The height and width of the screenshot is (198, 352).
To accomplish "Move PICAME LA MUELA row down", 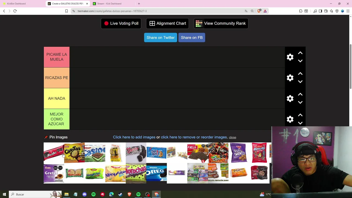I will pos(300,61).
